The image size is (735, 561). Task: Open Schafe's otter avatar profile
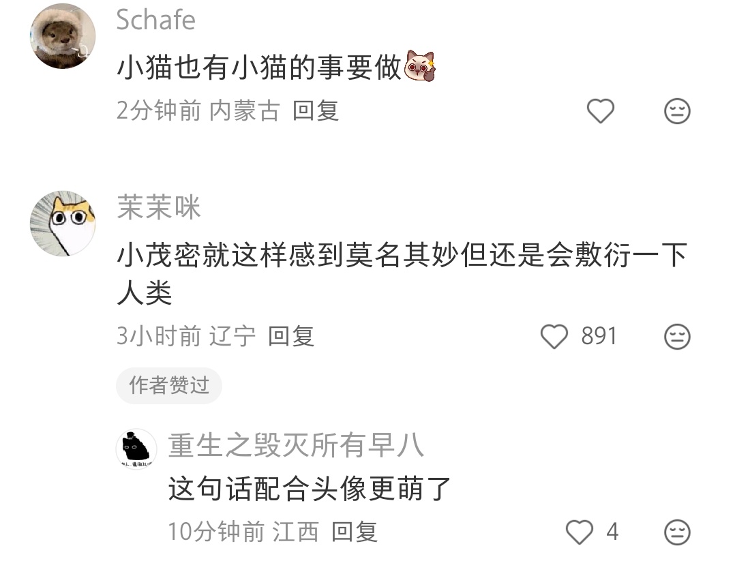click(63, 36)
